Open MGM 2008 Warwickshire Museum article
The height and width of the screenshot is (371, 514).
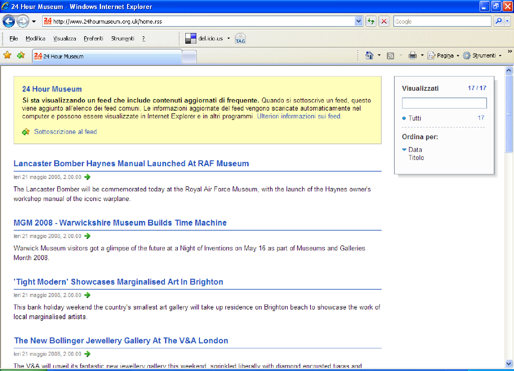[x=120, y=223]
